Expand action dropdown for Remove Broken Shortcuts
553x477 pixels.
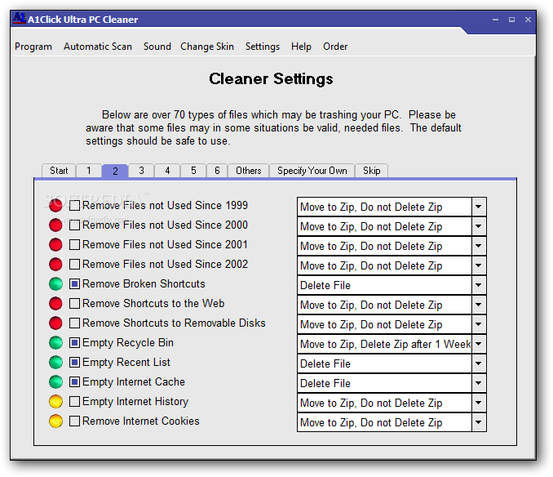point(479,285)
